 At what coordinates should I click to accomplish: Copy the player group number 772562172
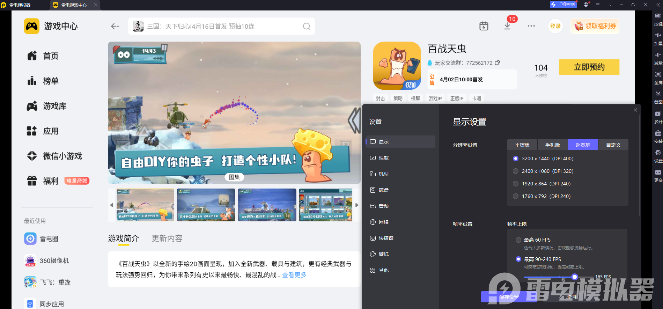(498, 63)
